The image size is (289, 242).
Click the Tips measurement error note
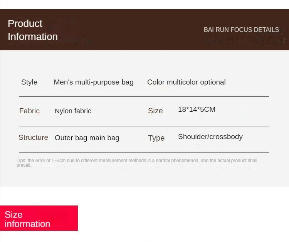click(137, 163)
